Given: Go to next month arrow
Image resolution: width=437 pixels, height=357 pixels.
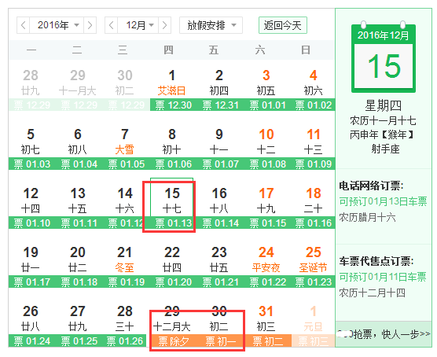Looking at the screenshot, I should tap(164, 25).
